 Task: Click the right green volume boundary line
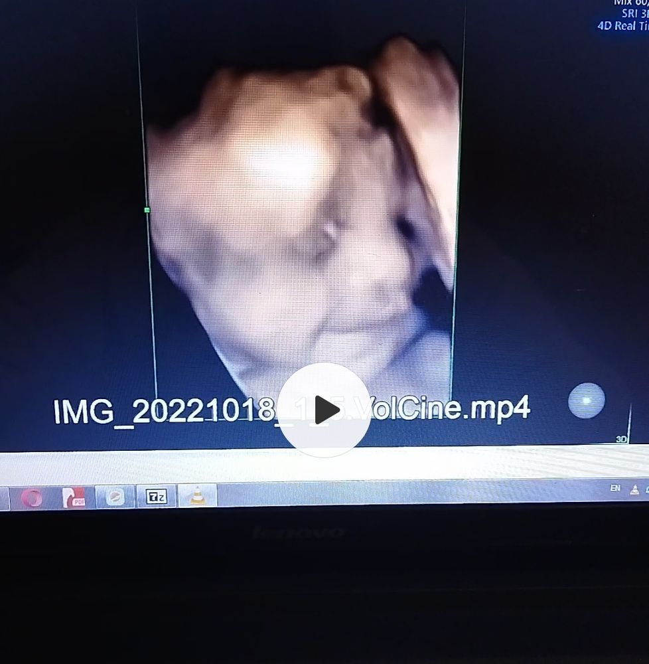pyautogui.click(x=456, y=266)
